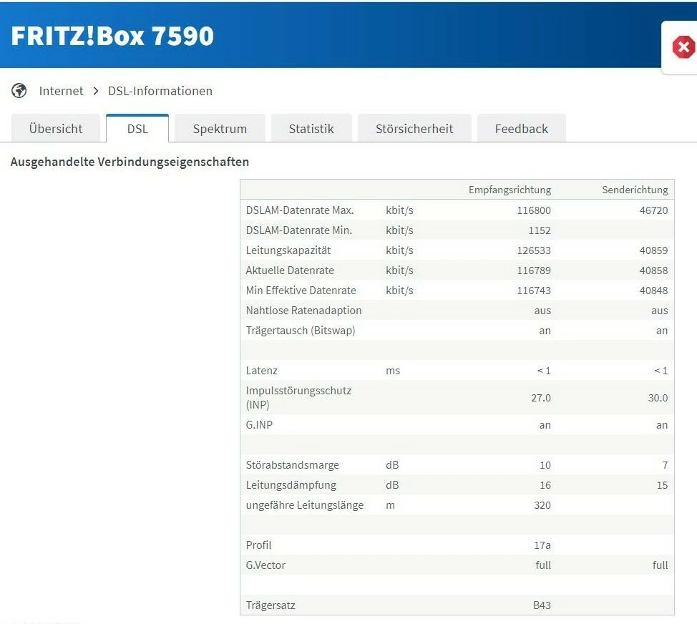Click the red X close icon

[683, 47]
